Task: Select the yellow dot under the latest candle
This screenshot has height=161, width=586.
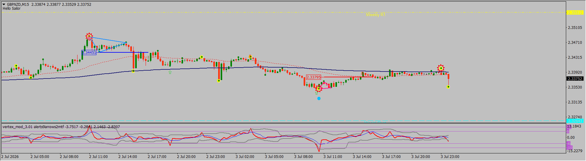Action: (448, 87)
